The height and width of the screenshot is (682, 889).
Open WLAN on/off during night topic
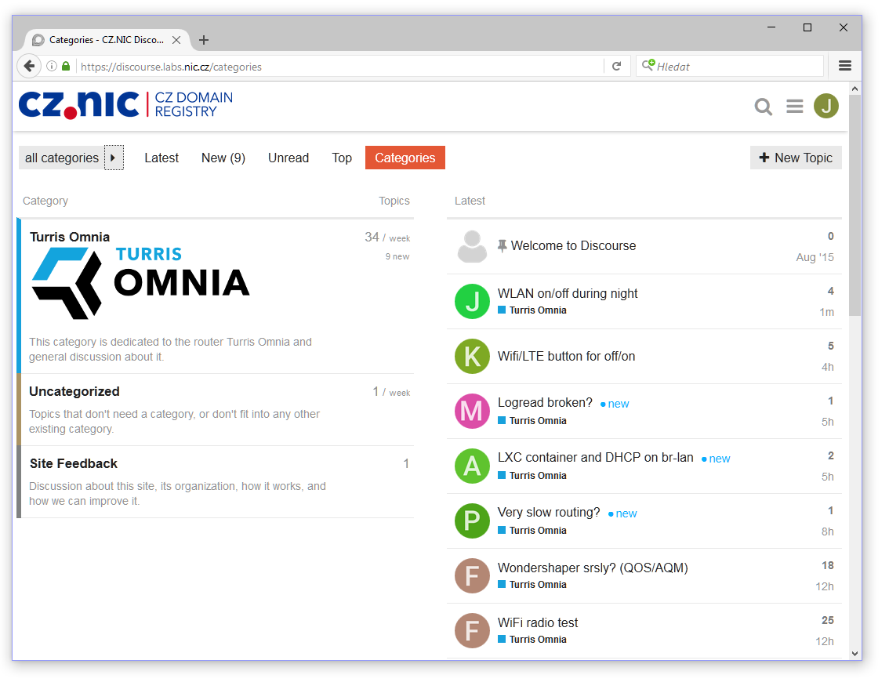click(x=568, y=293)
